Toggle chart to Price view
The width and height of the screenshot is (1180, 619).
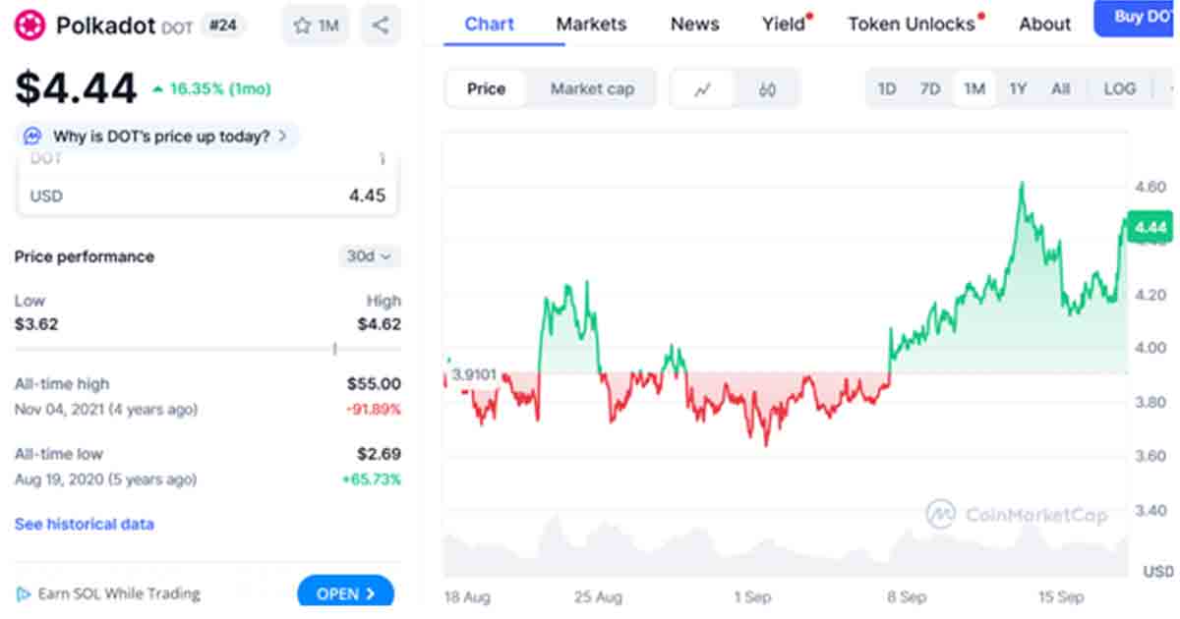[486, 89]
